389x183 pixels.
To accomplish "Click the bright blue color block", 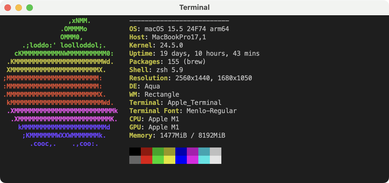I will [x=181, y=160].
